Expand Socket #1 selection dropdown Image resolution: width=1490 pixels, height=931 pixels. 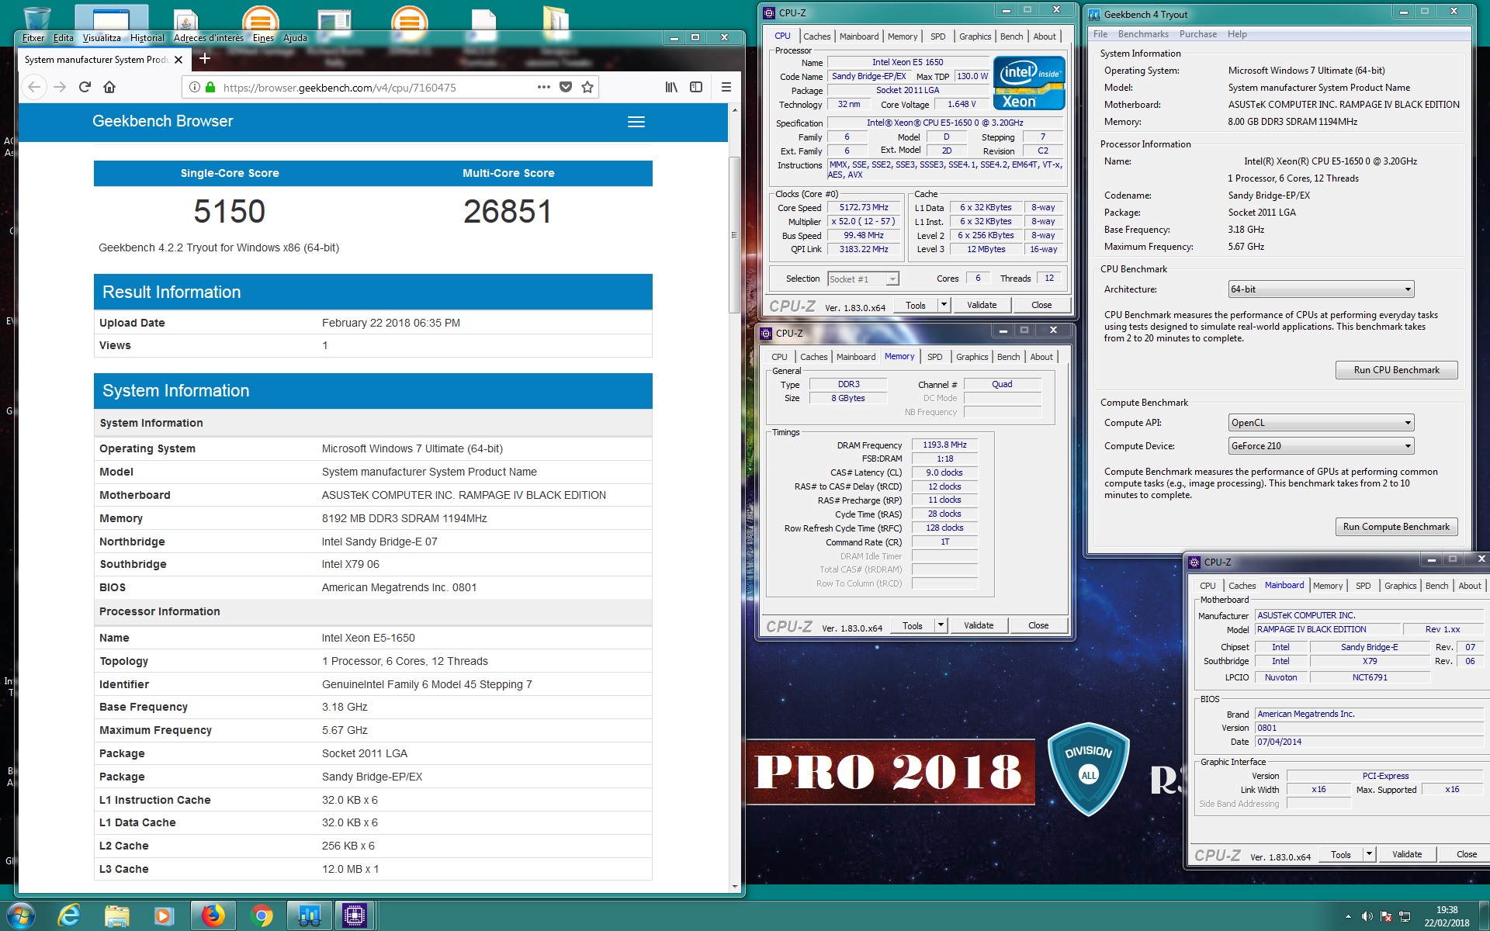tap(892, 279)
